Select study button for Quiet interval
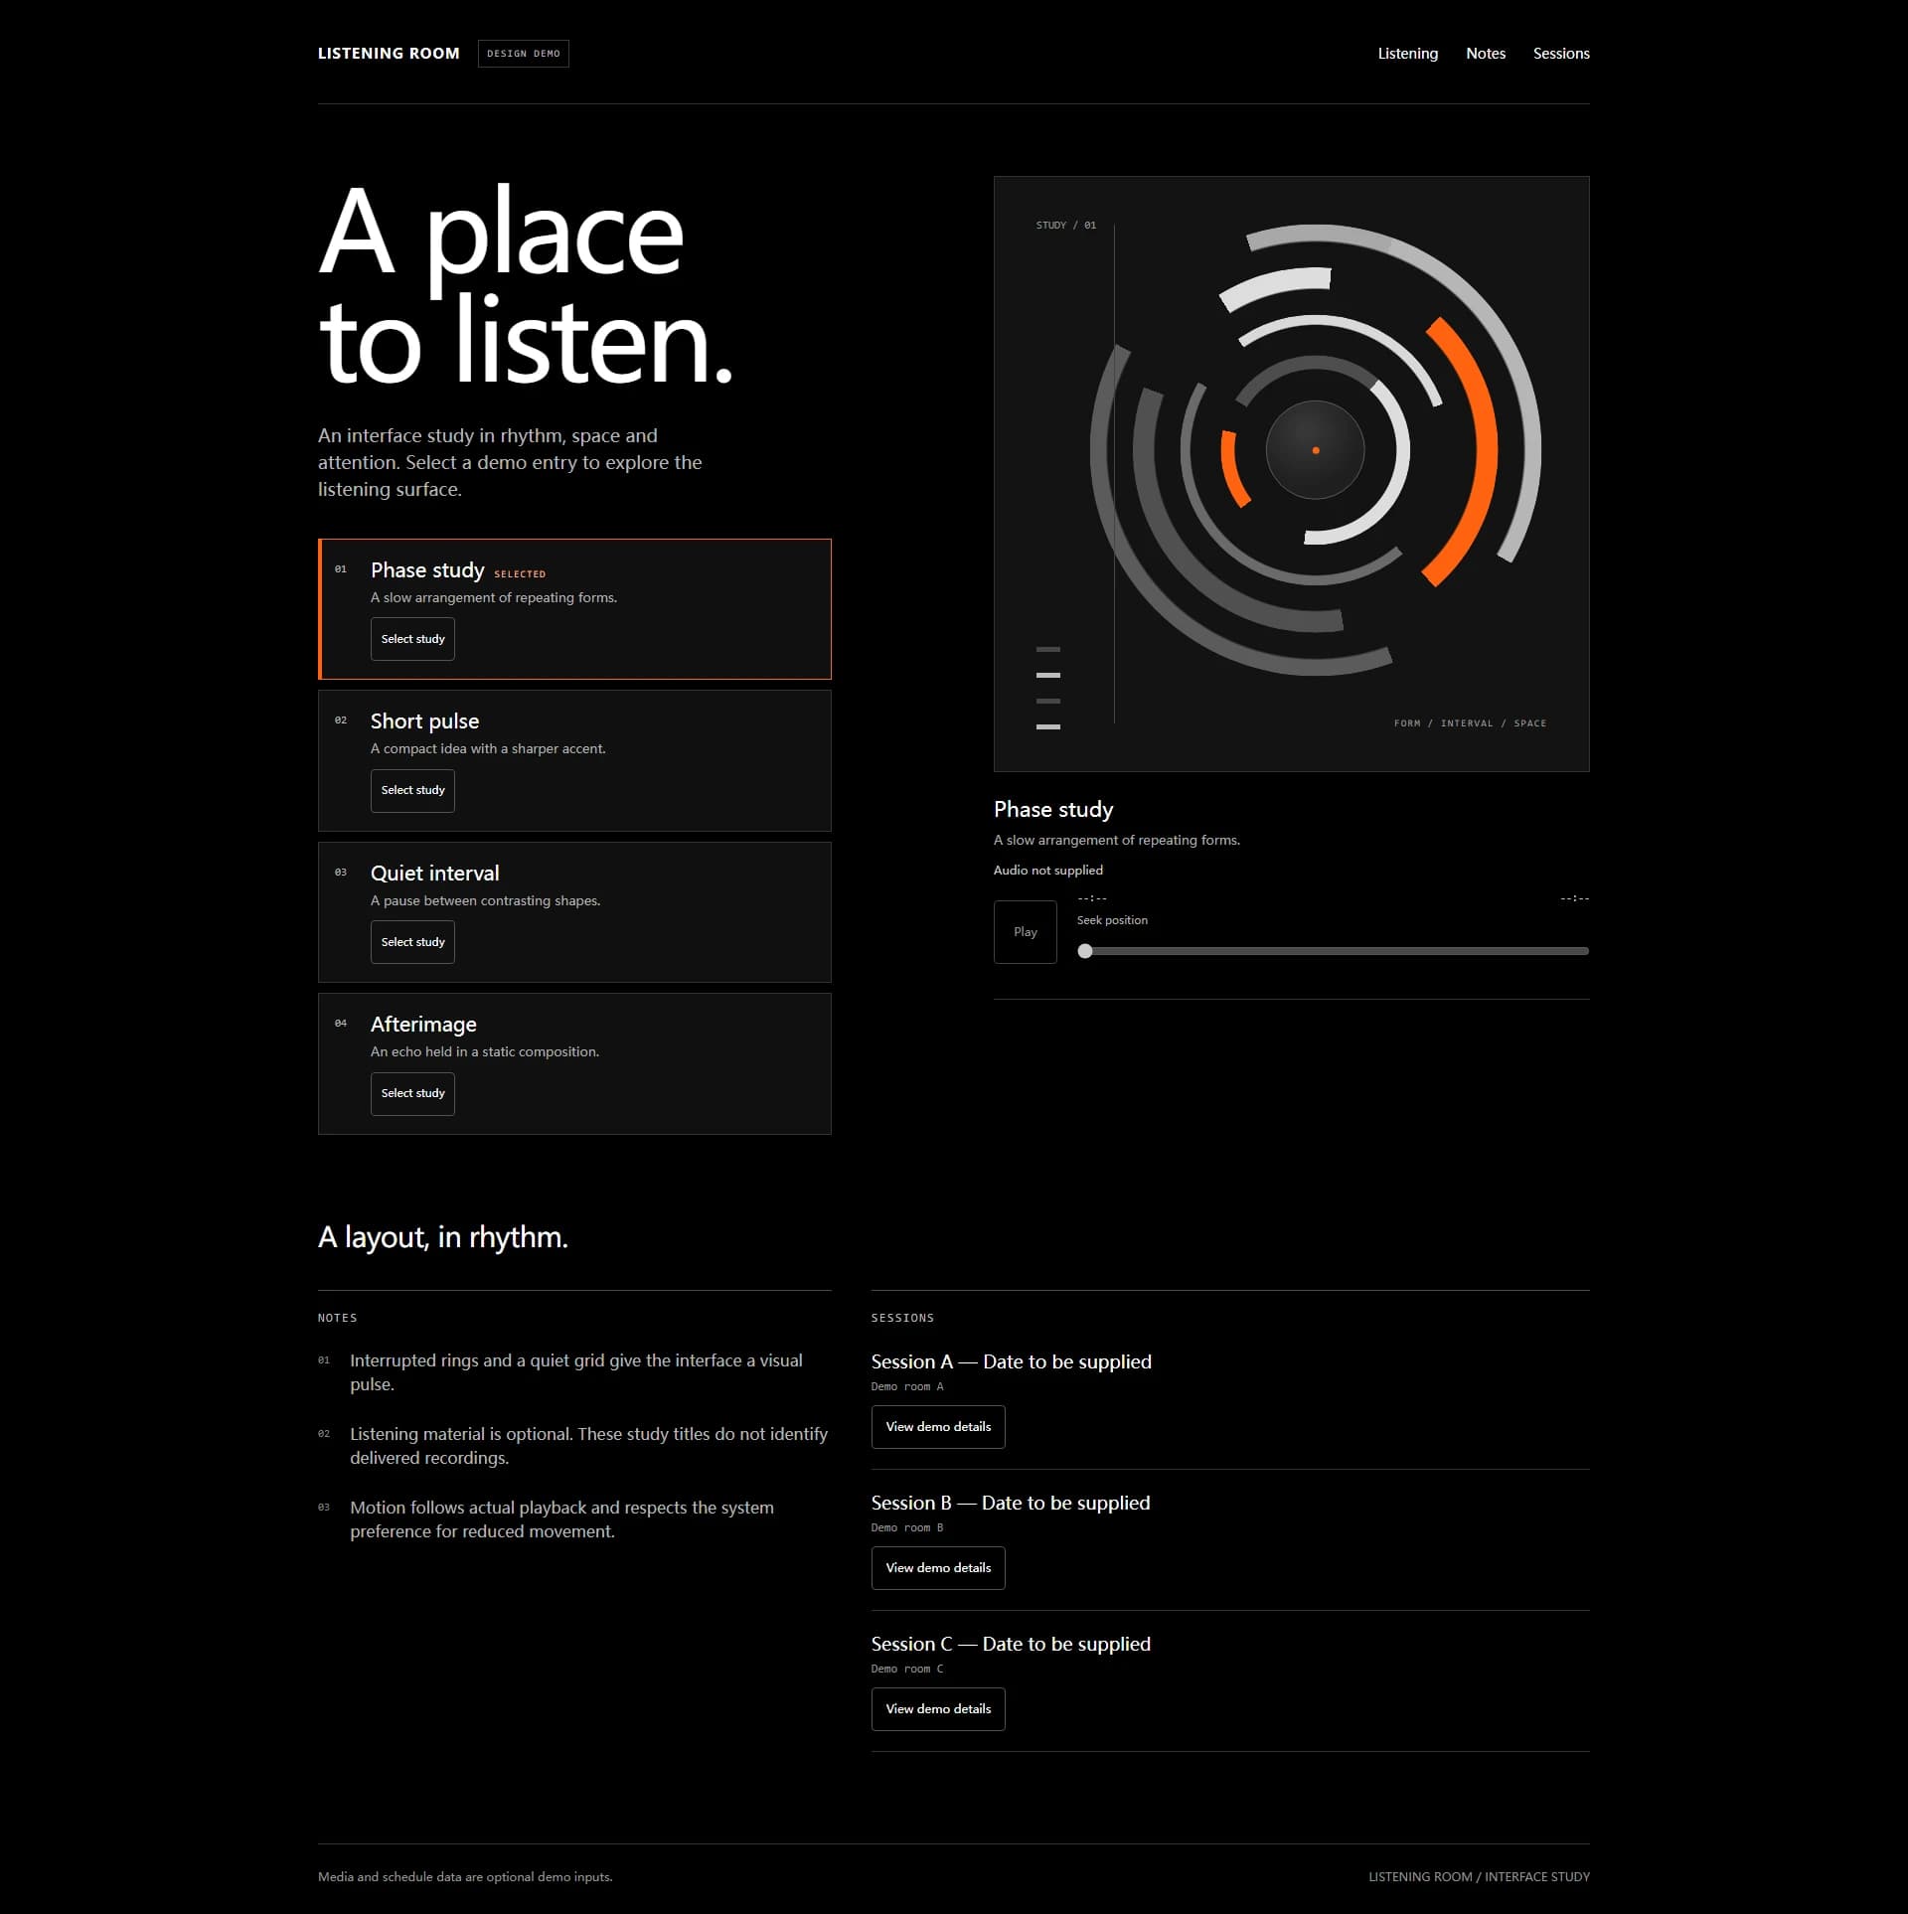This screenshot has height=1914, width=1908. click(412, 942)
